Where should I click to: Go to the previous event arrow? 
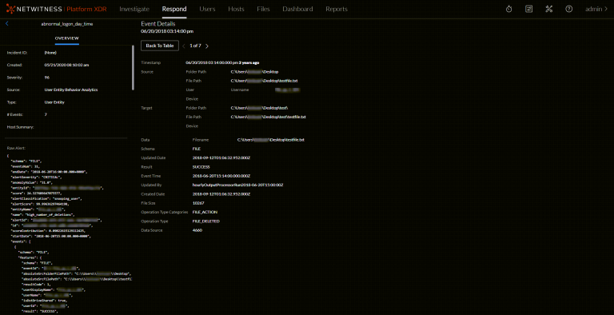(x=184, y=46)
